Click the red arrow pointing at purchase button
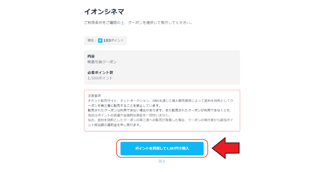This screenshot has width=332, height=172. pyautogui.click(x=226, y=148)
